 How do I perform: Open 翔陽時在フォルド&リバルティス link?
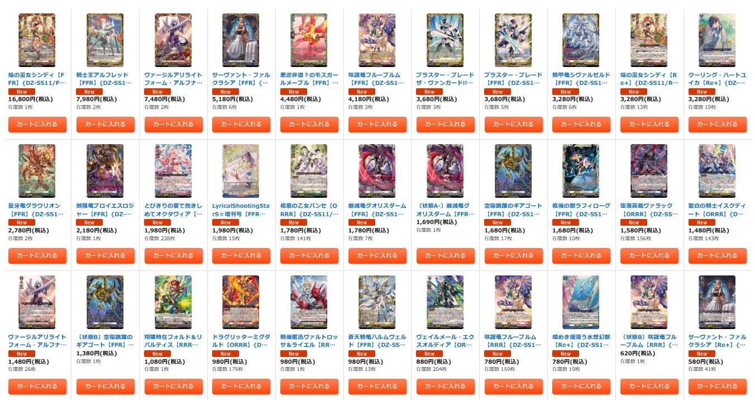[x=173, y=340]
